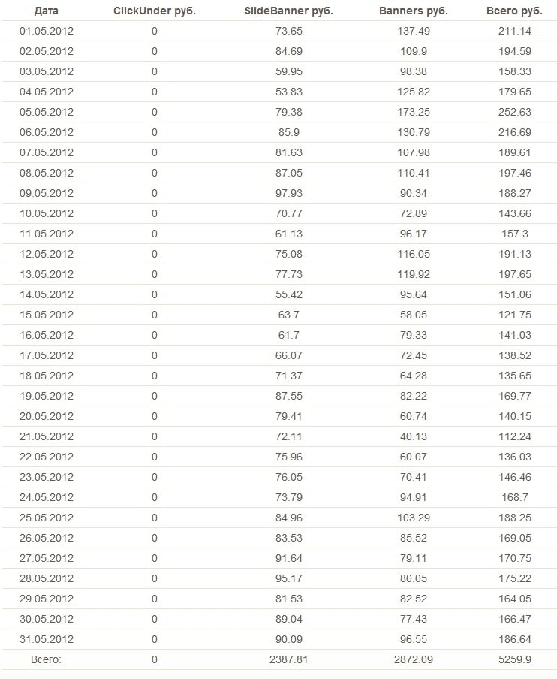This screenshot has width=557, height=679.
Task: Click SlideBanner total 2387.81
Action: pyautogui.click(x=289, y=659)
